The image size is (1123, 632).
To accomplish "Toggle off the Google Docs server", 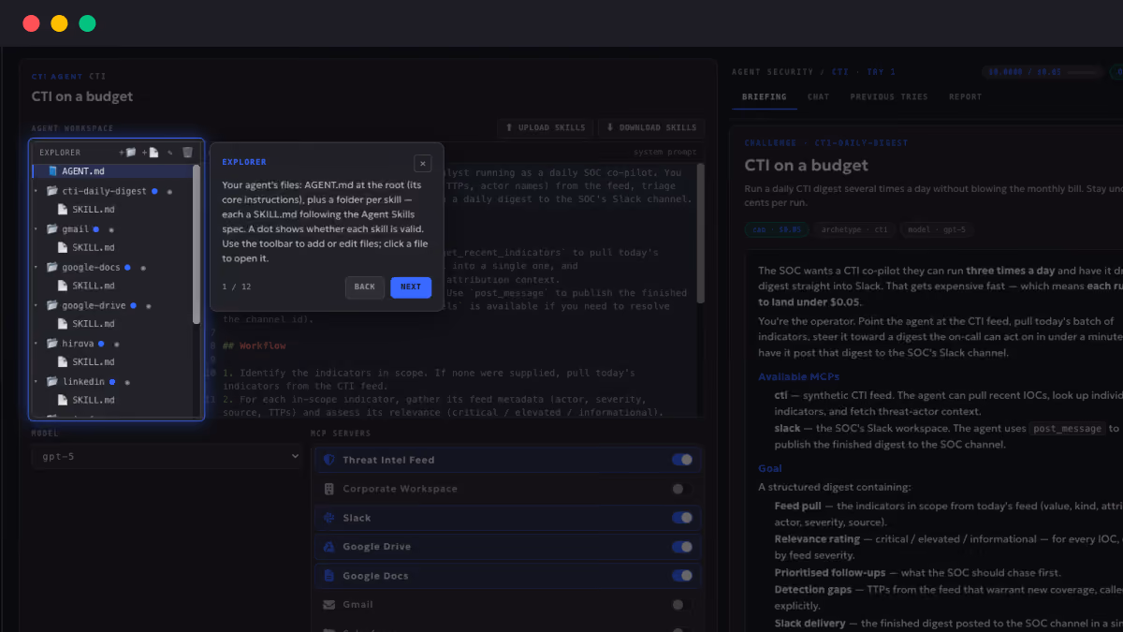I will coord(682,576).
